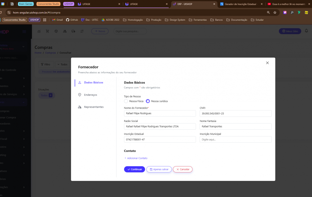Click the shopping cart icon in top toolbar
The width and height of the screenshot is (312, 197).
click(47, 31)
